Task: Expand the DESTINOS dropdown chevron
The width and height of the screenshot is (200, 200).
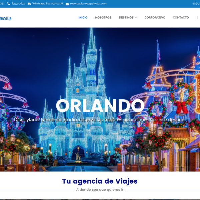Action: (136, 18)
